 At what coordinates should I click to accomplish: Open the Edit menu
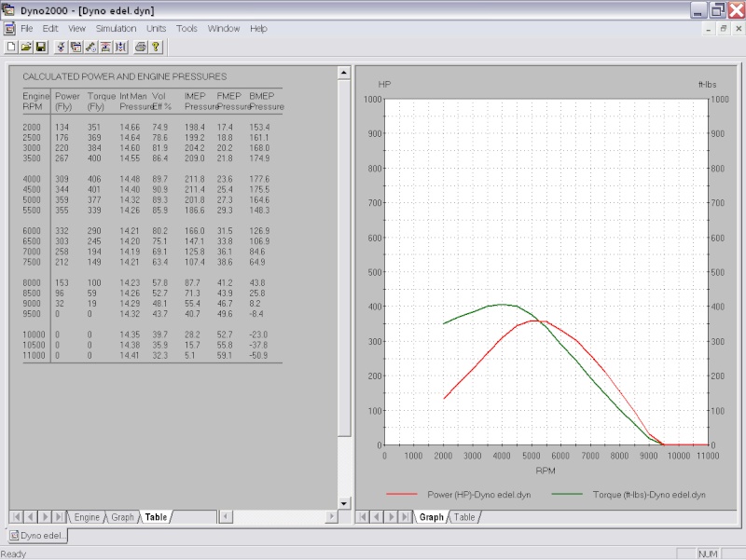click(x=50, y=29)
